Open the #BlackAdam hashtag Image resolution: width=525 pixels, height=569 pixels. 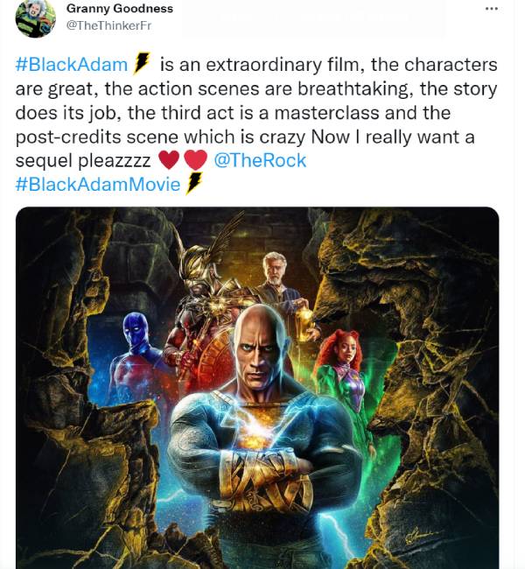click(x=72, y=65)
